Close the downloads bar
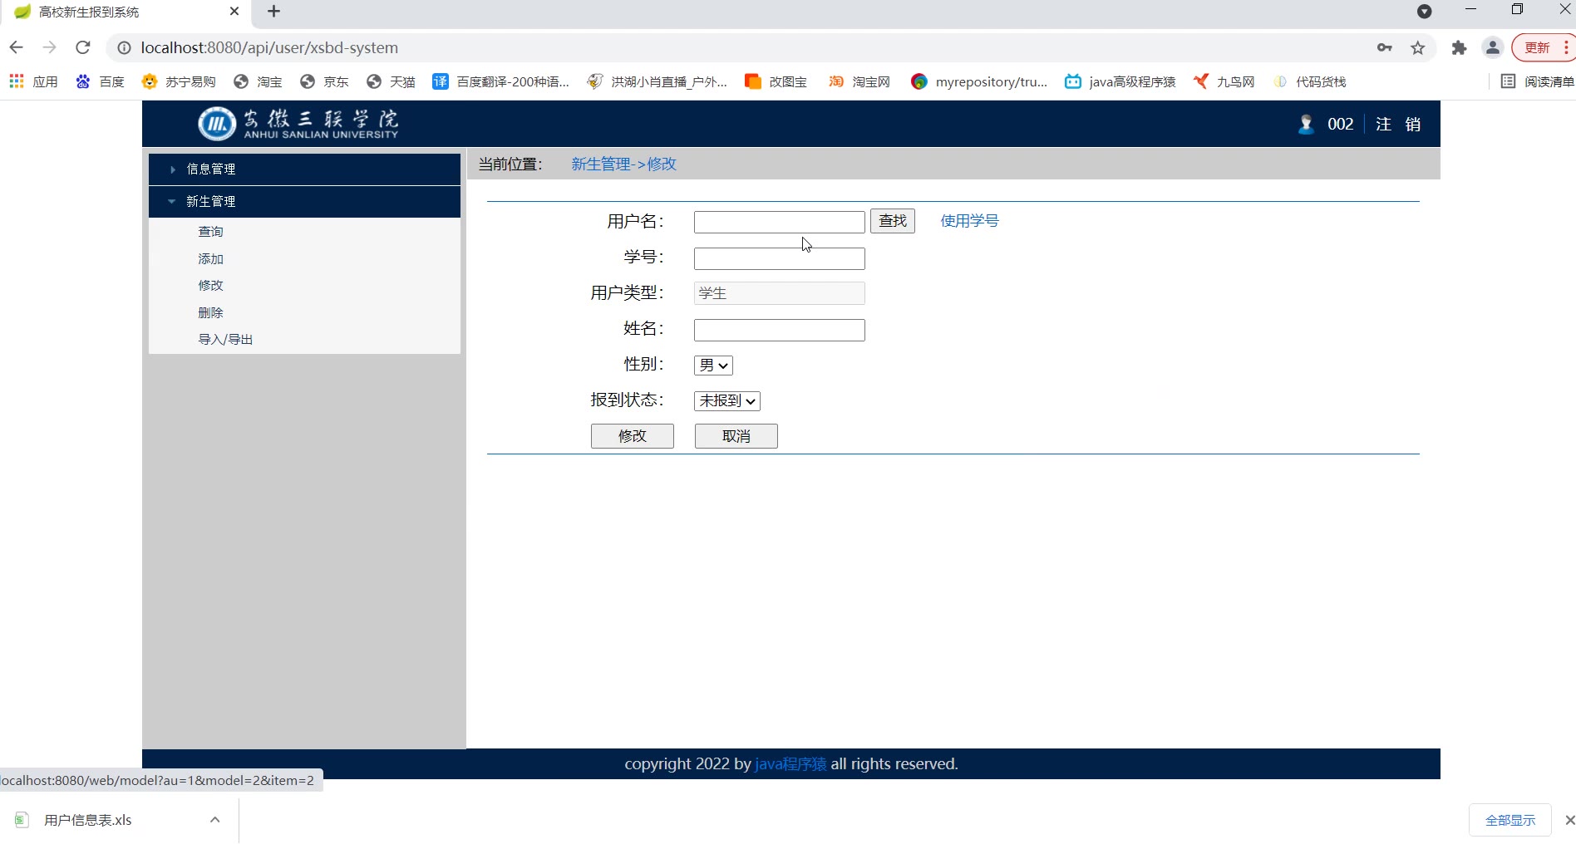 (x=1569, y=820)
